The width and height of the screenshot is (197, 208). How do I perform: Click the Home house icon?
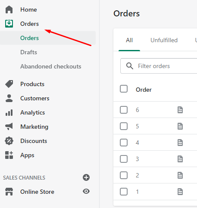[x=9, y=9]
